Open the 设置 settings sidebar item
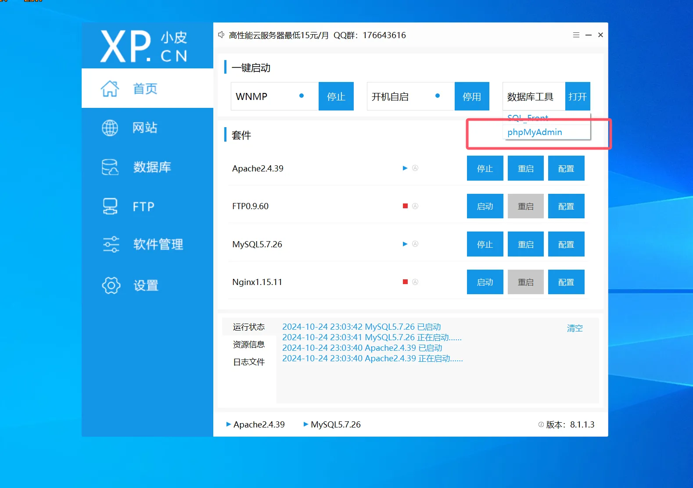 tap(147, 285)
